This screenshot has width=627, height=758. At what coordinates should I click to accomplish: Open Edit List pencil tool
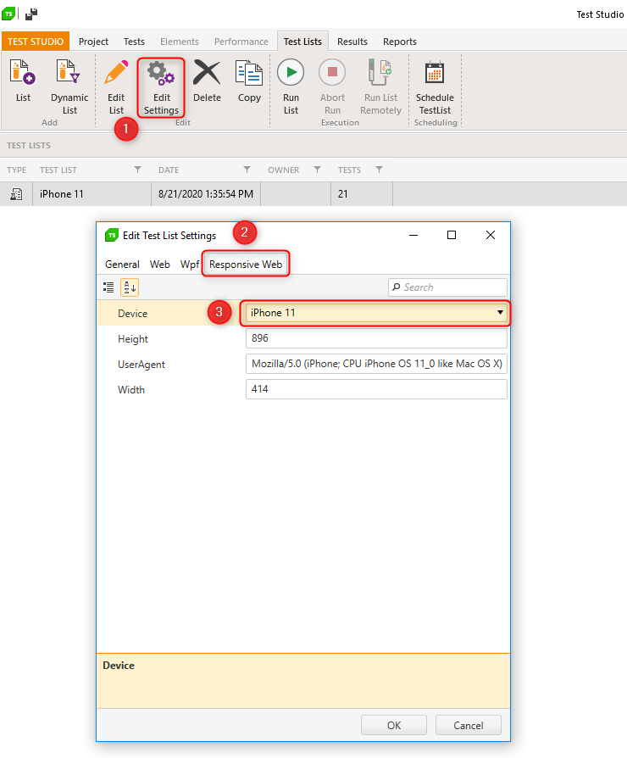(x=116, y=87)
